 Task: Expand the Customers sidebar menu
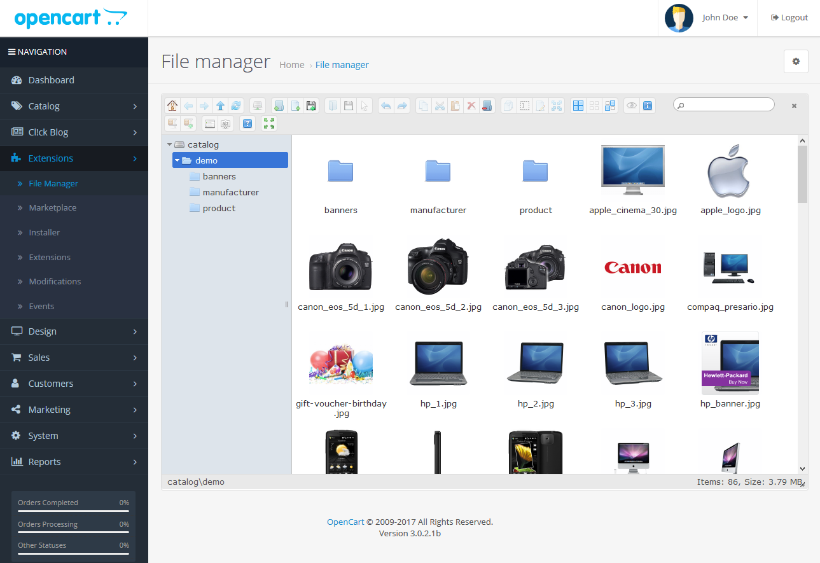(x=74, y=384)
